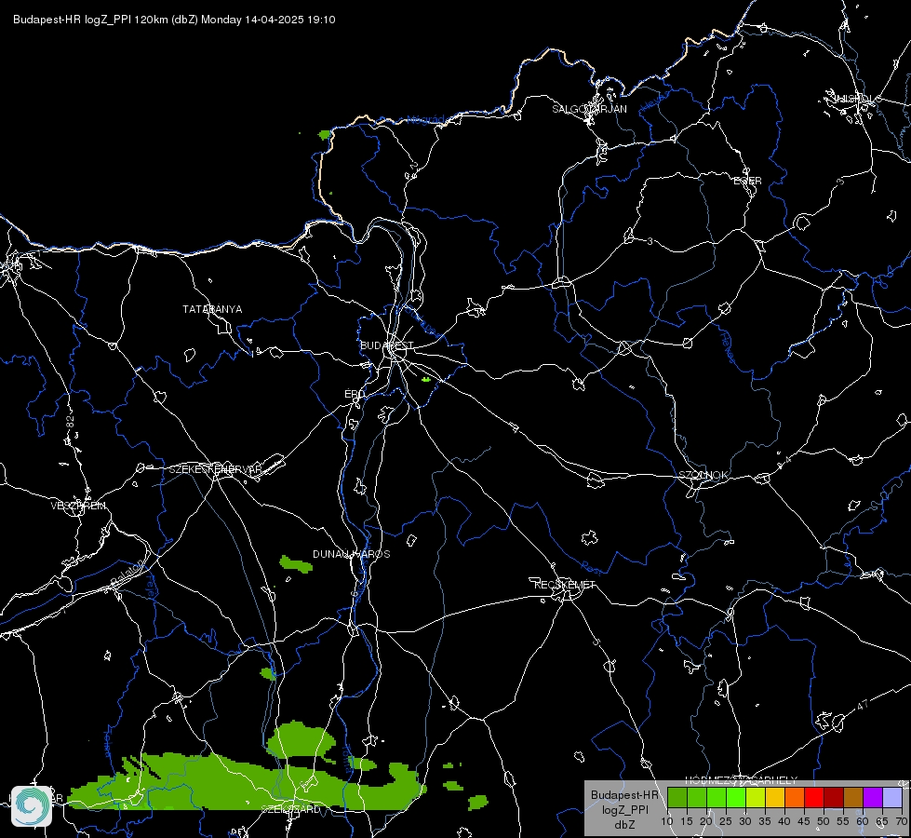Click the tiny green echo southeast of Budapest
Screen dimensions: 911x838
pos(426,379)
